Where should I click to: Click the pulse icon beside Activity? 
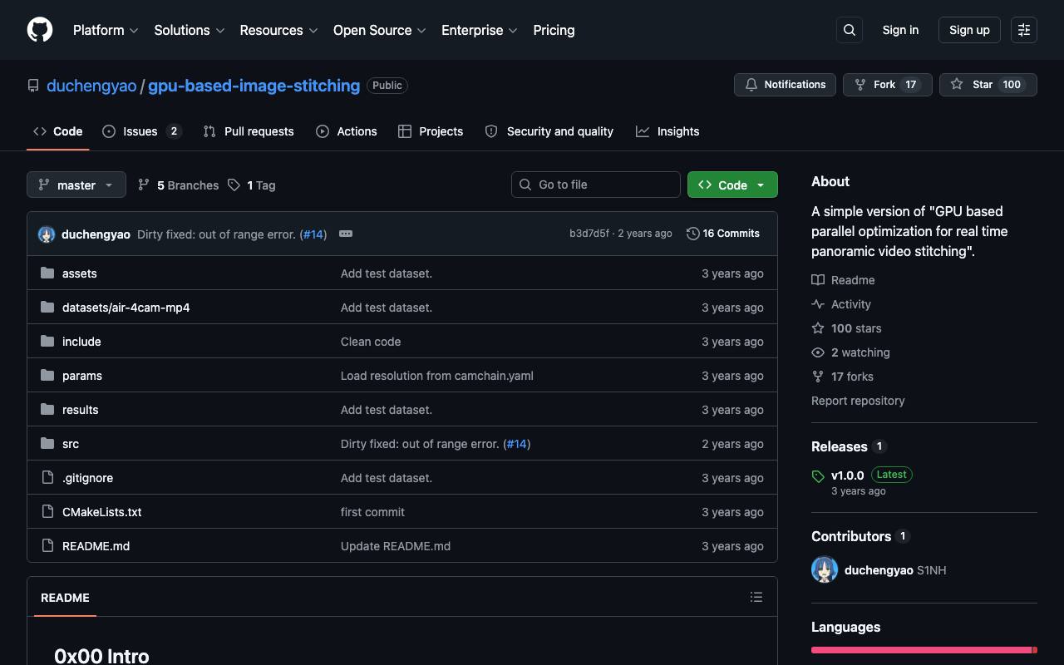(x=818, y=304)
